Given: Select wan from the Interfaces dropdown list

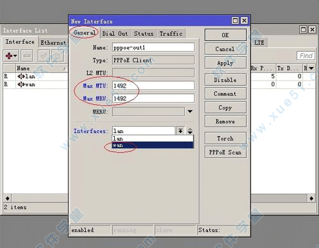Looking at the screenshot, I should 152,145.
